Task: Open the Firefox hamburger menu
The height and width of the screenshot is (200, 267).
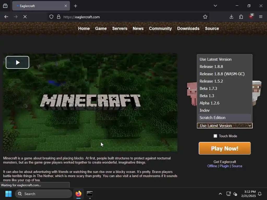Action: pos(260,17)
